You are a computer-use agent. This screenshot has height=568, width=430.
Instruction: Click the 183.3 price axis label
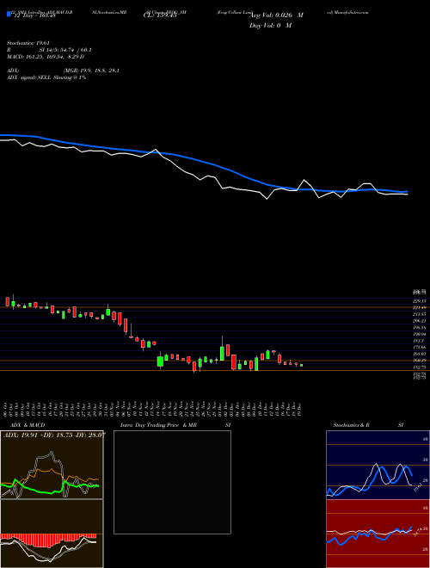(x=419, y=341)
